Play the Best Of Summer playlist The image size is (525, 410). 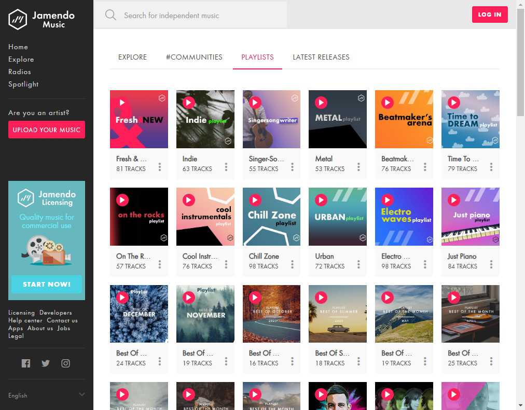[x=321, y=298]
